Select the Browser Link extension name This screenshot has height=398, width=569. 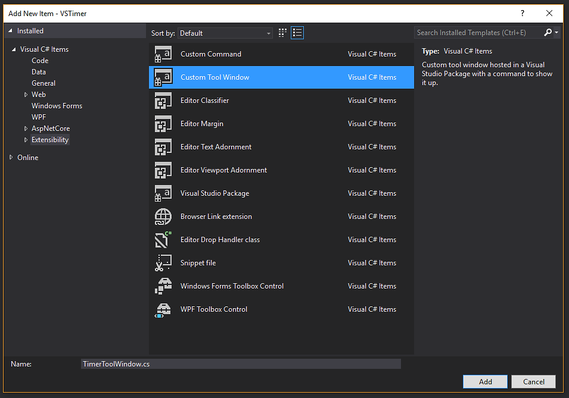point(216,217)
